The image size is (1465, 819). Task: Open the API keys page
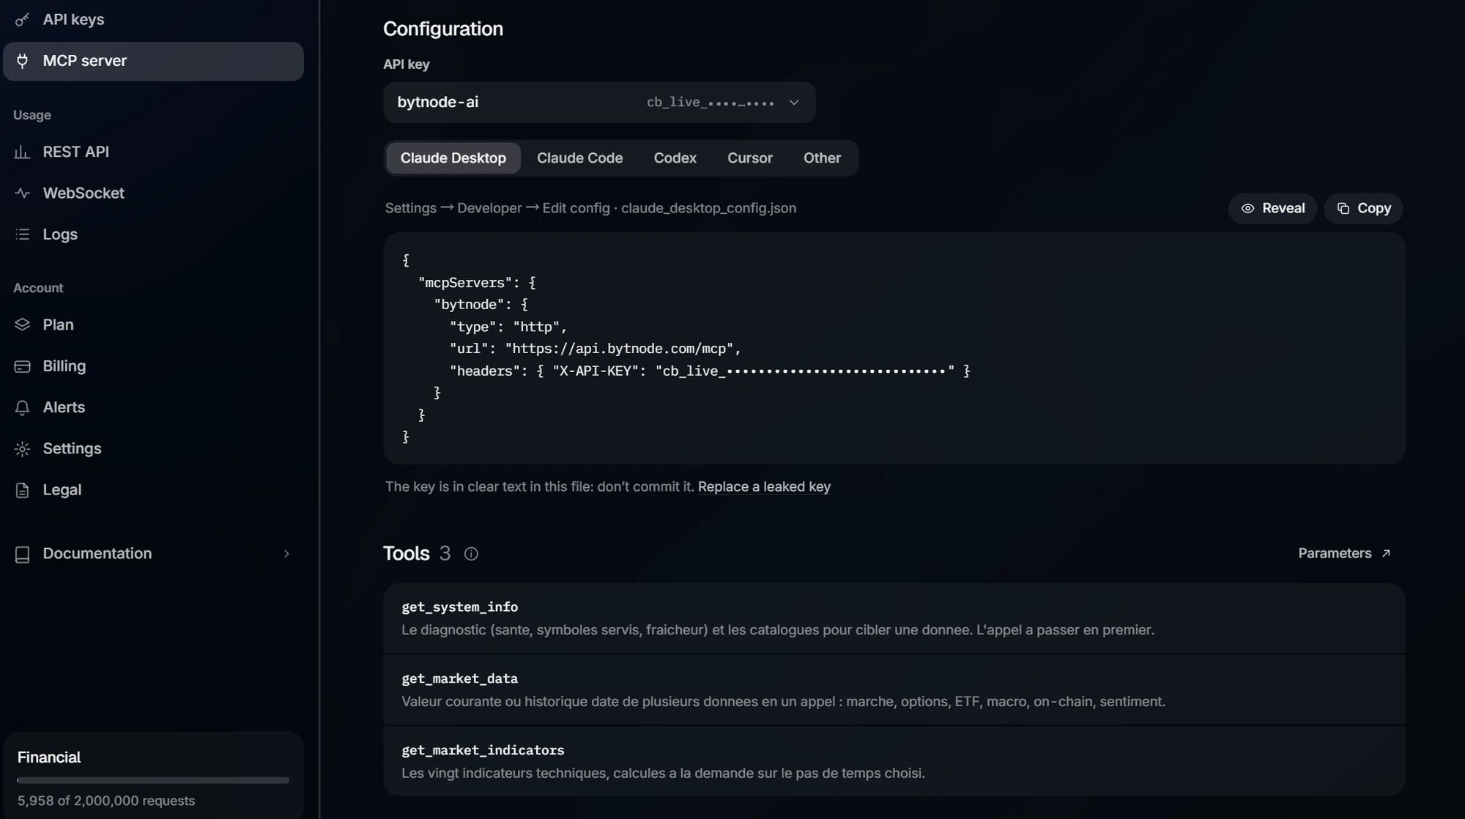click(x=153, y=20)
